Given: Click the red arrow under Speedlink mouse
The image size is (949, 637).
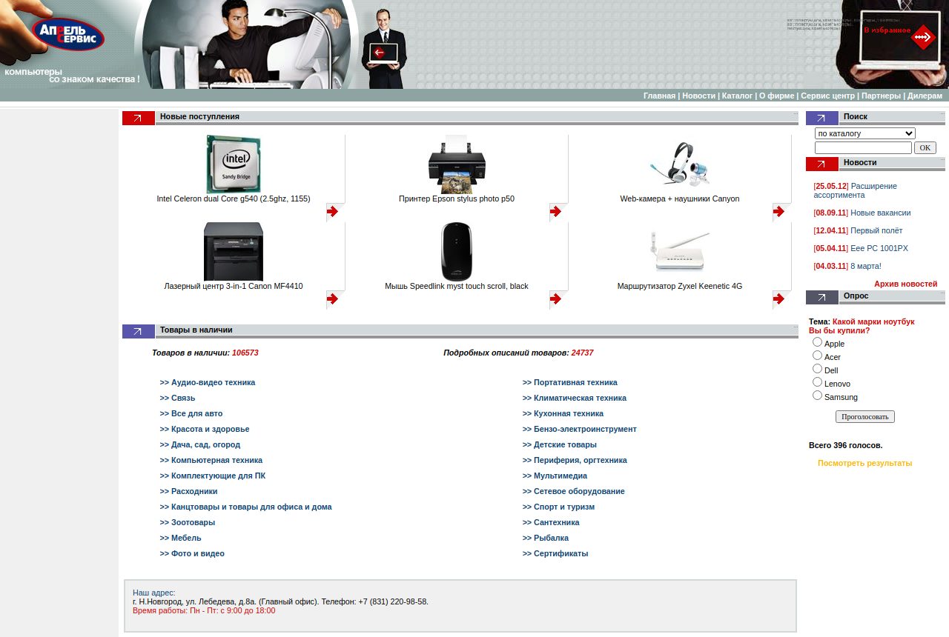Looking at the screenshot, I should click(x=555, y=299).
